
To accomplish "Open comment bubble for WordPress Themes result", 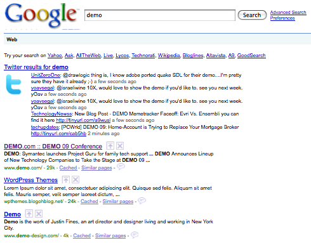I will 142,200.
